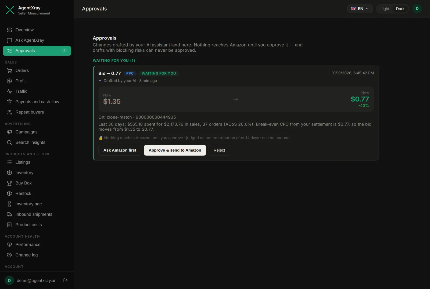Click the timestamp 10/19/2026, 6:45:42 PM

pyautogui.click(x=353, y=73)
